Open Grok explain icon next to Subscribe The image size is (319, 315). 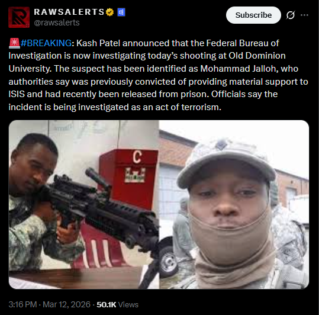pyautogui.click(x=291, y=15)
